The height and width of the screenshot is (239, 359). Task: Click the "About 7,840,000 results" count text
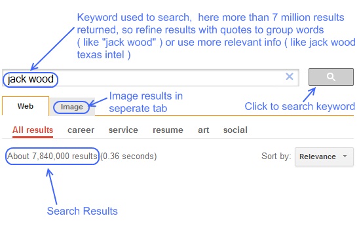click(x=52, y=156)
